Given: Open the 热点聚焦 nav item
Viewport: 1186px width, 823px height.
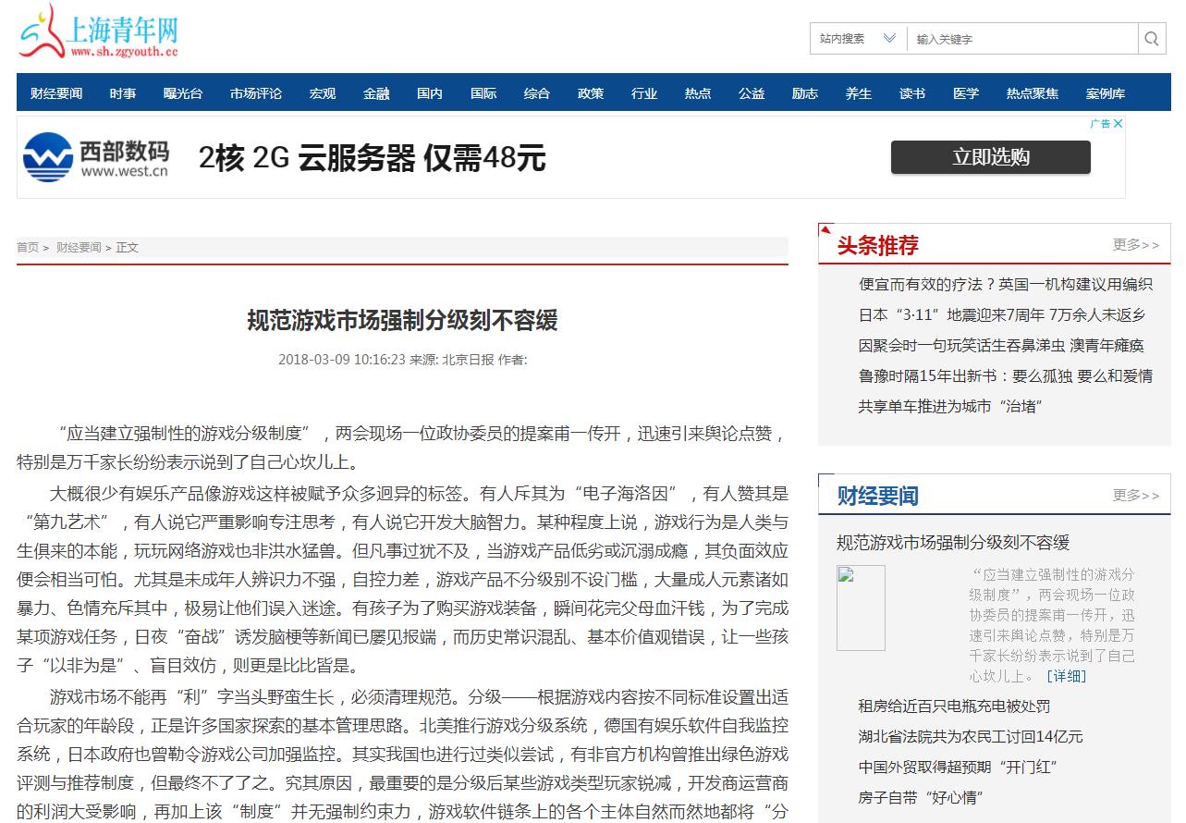Looking at the screenshot, I should [1033, 93].
